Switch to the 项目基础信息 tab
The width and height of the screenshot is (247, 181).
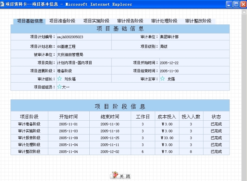click(x=30, y=21)
